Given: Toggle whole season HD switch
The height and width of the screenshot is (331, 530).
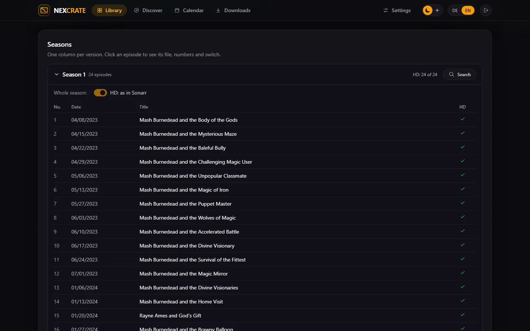Looking at the screenshot, I should point(100,93).
